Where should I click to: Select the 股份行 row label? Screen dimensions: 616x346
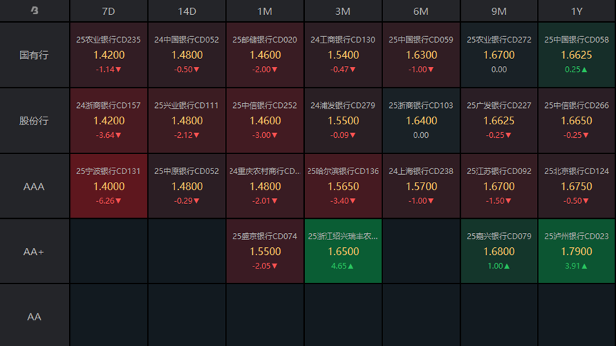[34, 121]
